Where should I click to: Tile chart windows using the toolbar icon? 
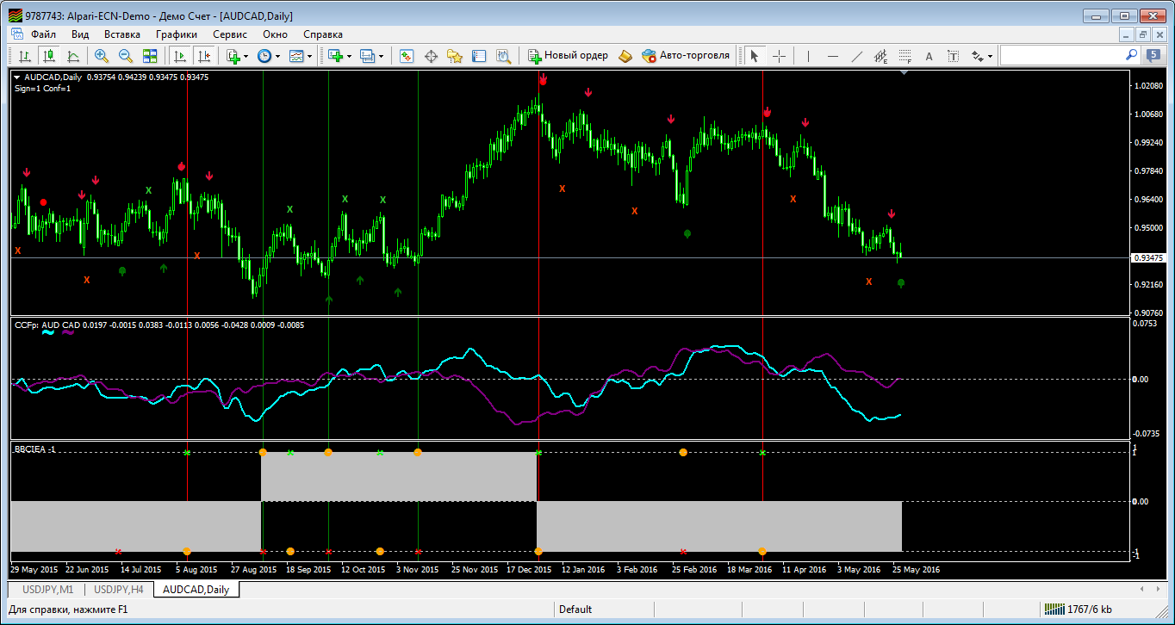tap(150, 56)
